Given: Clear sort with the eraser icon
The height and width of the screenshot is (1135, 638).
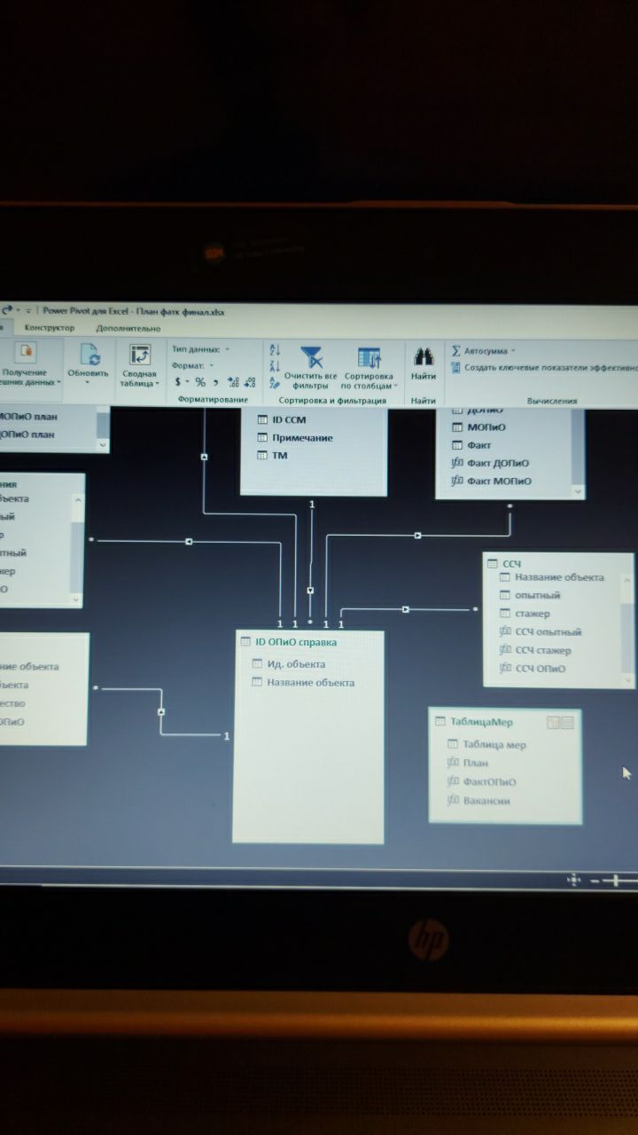Looking at the screenshot, I should click(x=274, y=383).
